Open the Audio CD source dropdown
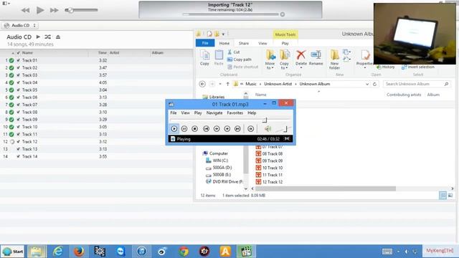The image size is (459, 258). click(20, 26)
